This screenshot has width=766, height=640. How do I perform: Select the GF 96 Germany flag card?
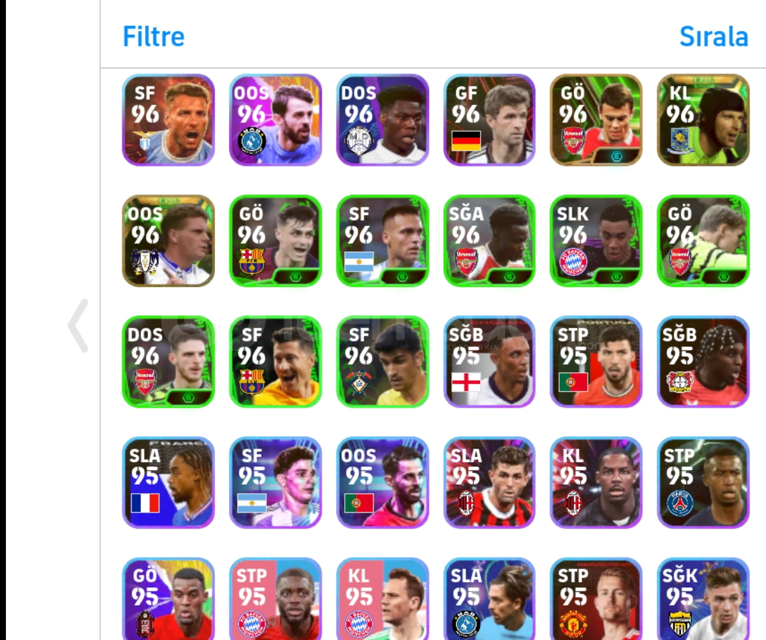point(489,120)
